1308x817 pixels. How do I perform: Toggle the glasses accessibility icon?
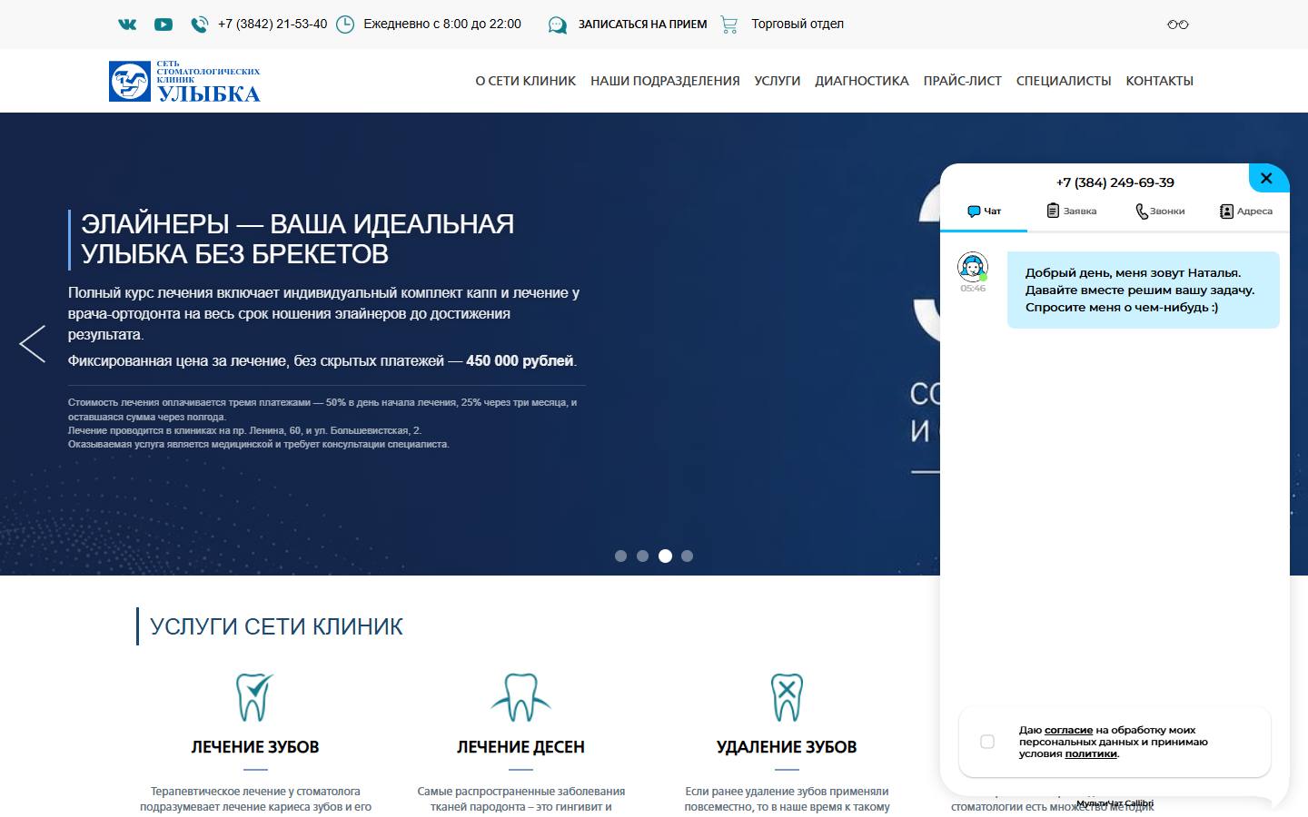[x=1178, y=25]
